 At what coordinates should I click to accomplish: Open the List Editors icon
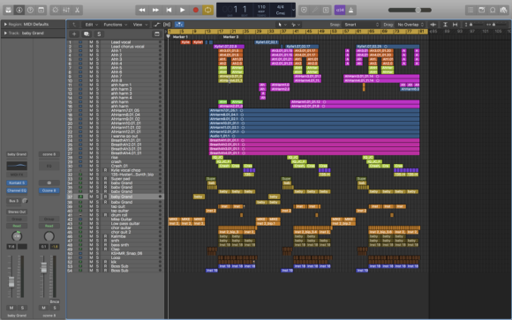point(471,10)
